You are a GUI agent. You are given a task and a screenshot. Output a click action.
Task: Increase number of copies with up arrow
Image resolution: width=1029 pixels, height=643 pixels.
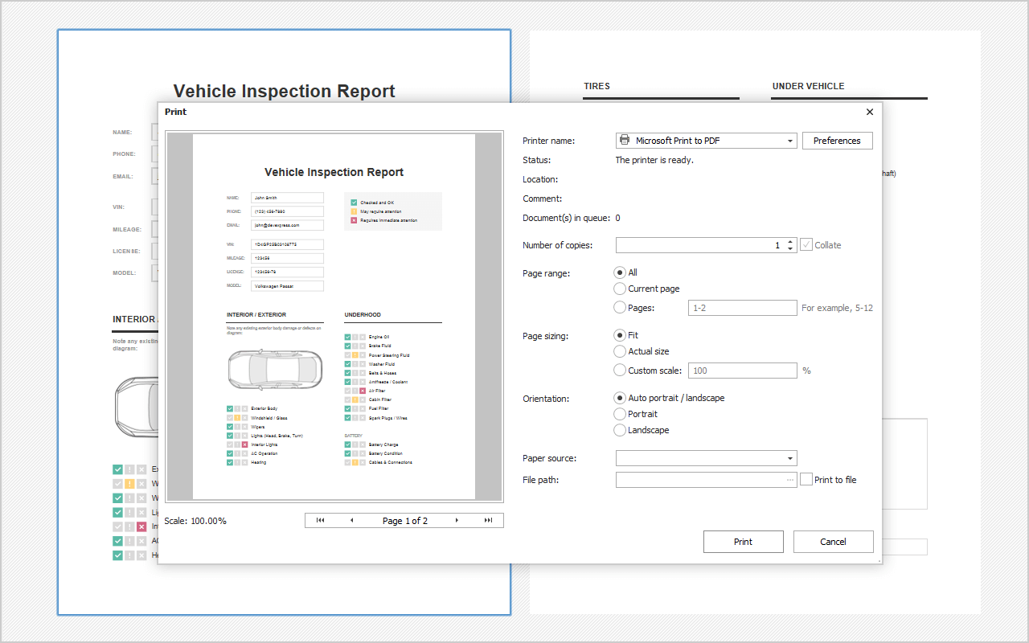point(790,241)
